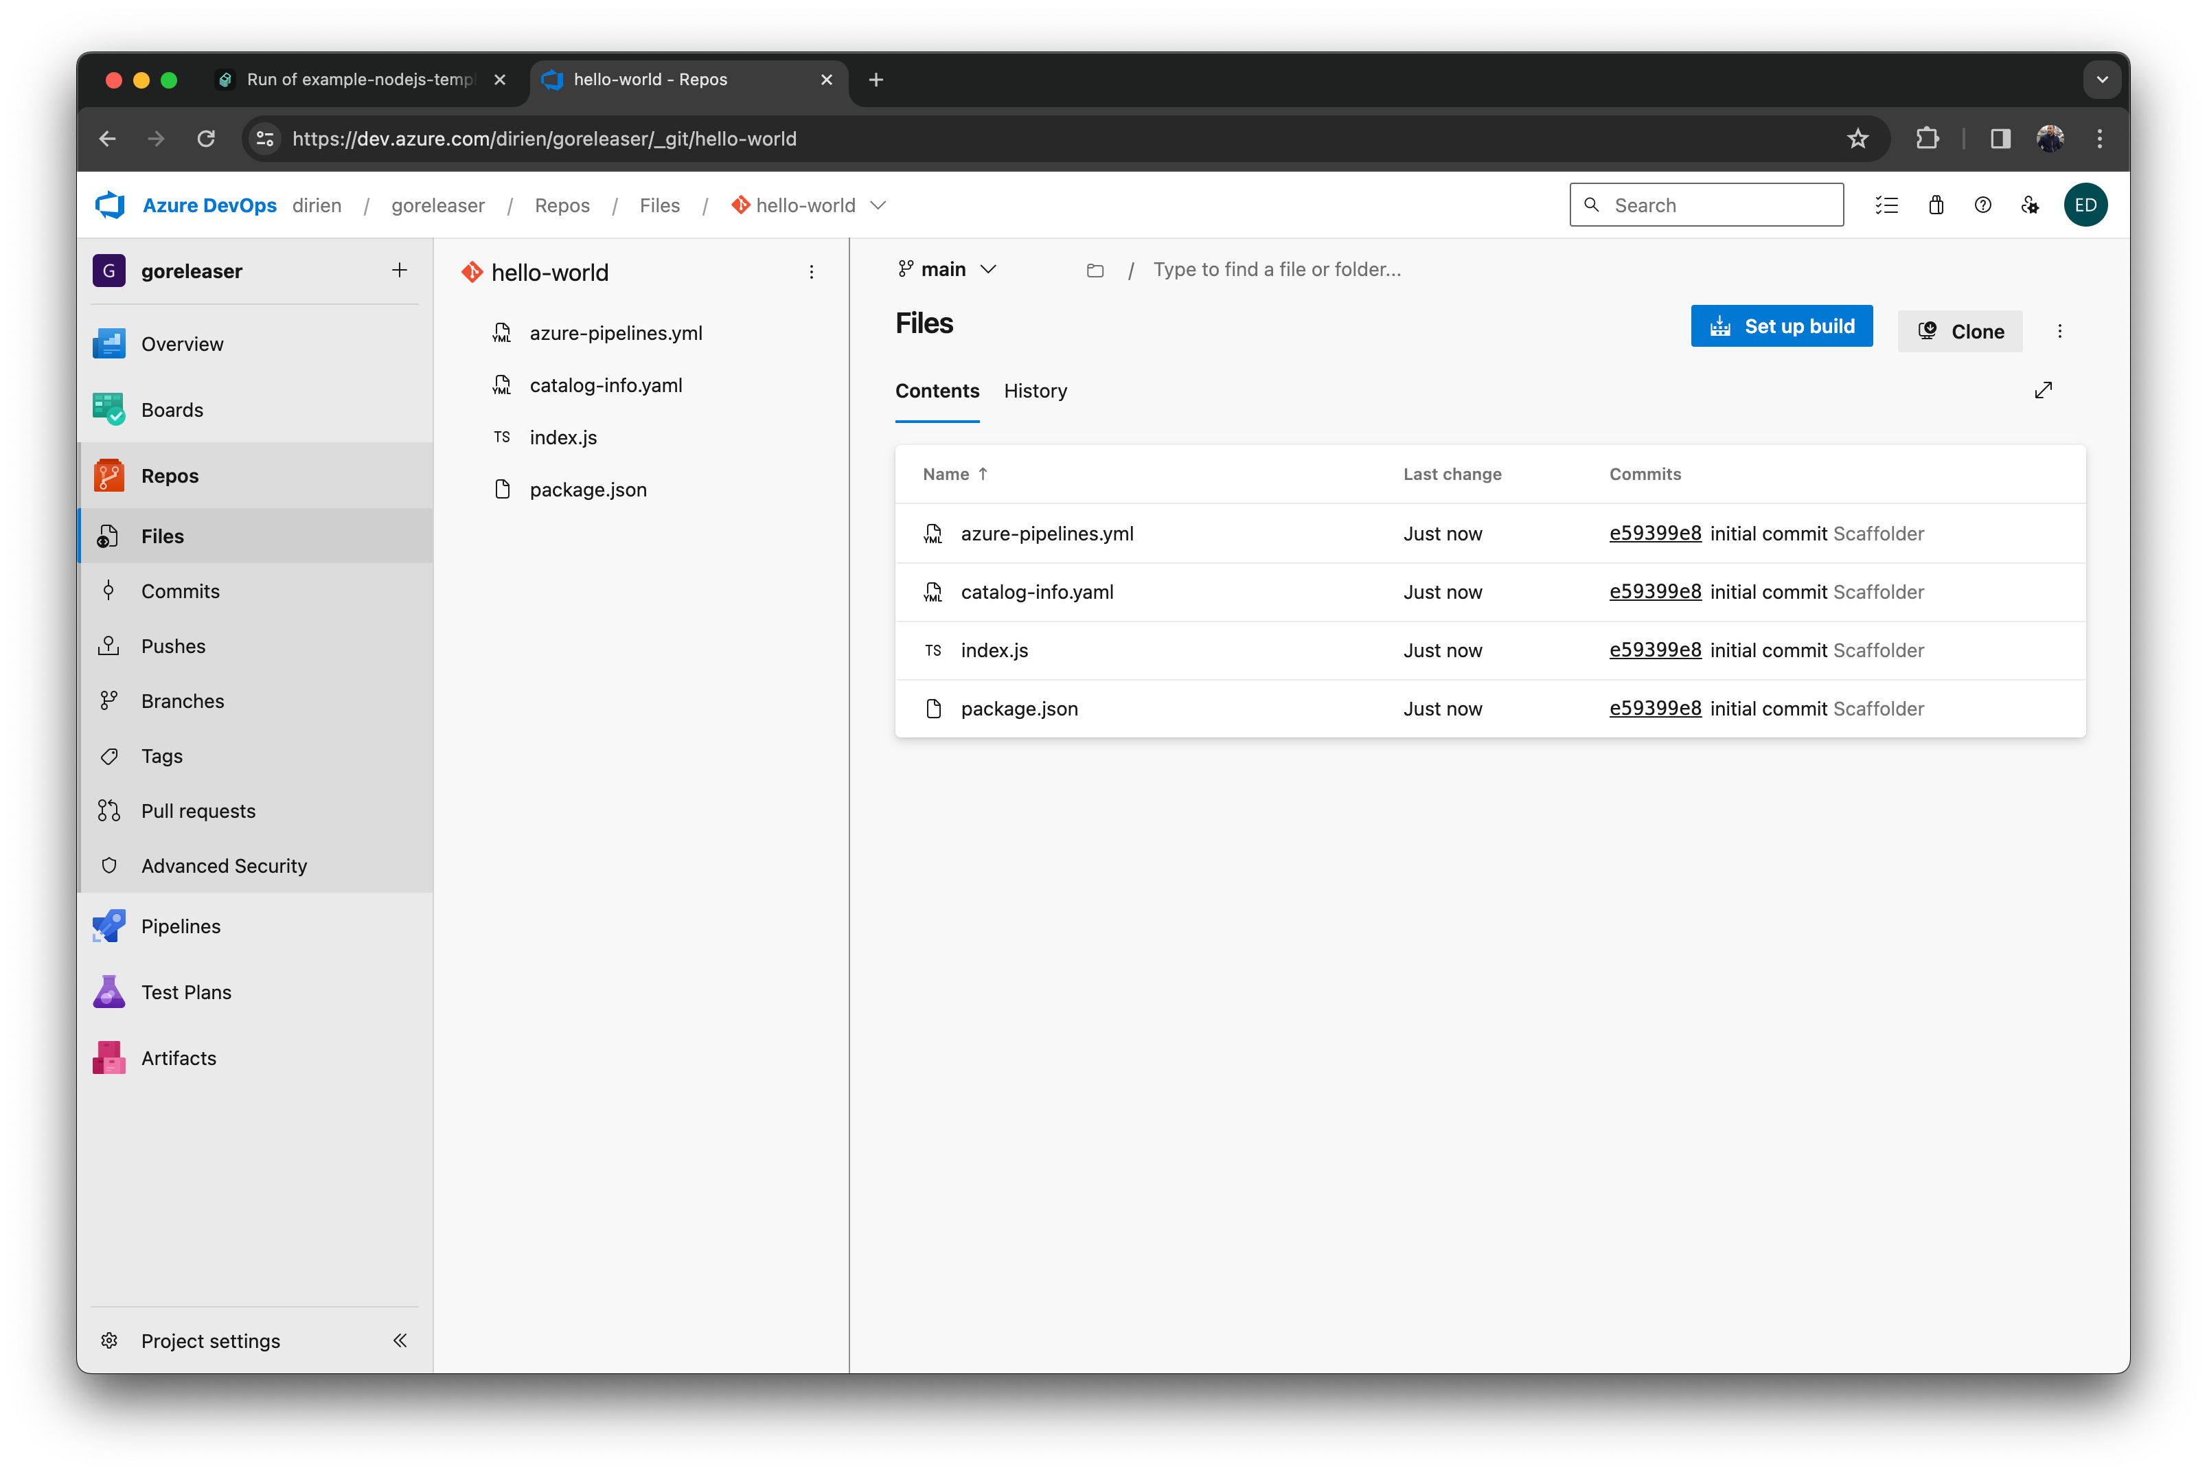Click Files breadcrumb link
Viewport: 2207px width, 1475px height.
click(659, 205)
